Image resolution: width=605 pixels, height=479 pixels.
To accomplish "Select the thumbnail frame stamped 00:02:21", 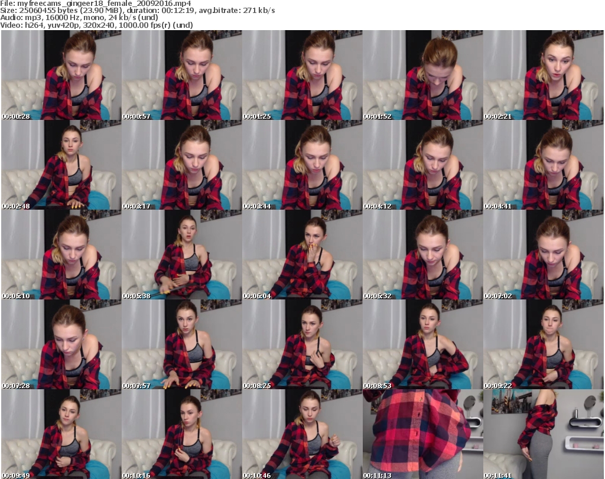I will click(x=544, y=75).
